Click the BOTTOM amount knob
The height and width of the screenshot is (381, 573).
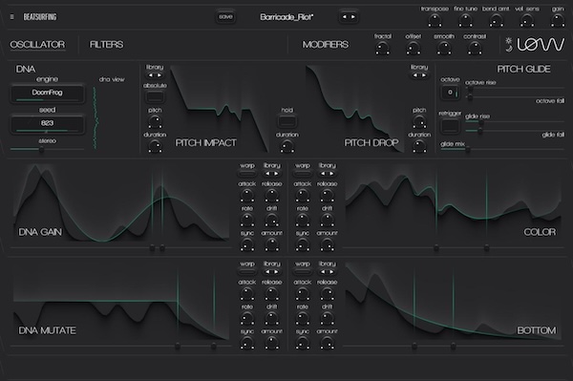(x=327, y=343)
